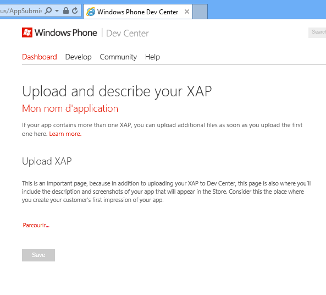Follow the 'Learn more.' link
Viewport: 326px width, 295px height.
[65, 134]
